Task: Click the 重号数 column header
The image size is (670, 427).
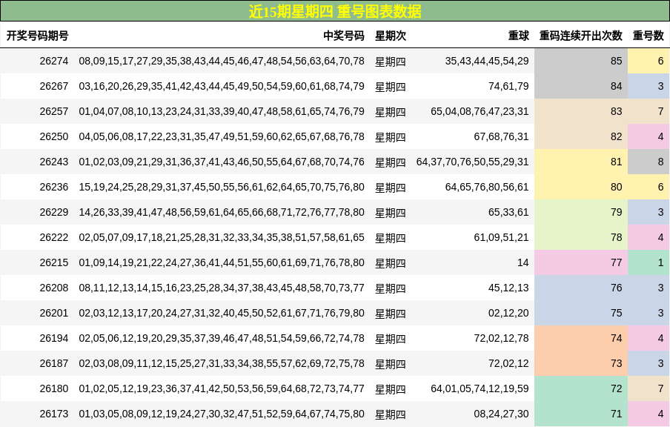Action: click(x=649, y=36)
